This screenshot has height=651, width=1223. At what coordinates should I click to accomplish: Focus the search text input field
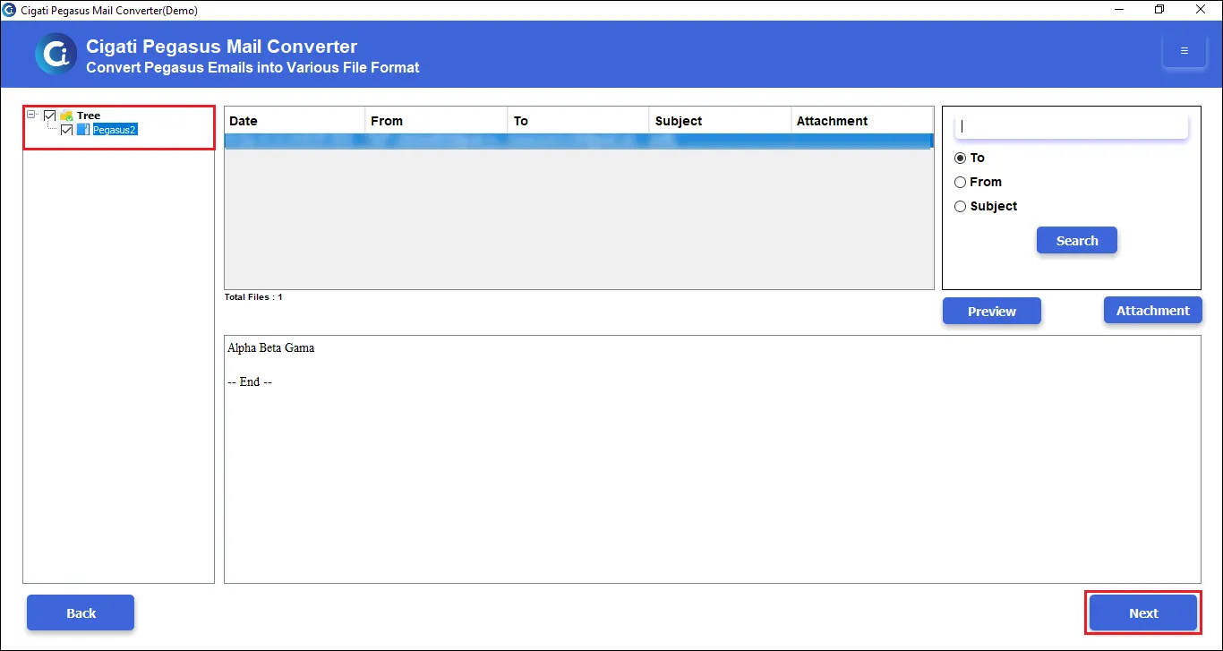[x=1072, y=126]
